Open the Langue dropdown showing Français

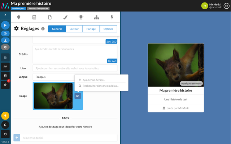tap(75, 77)
